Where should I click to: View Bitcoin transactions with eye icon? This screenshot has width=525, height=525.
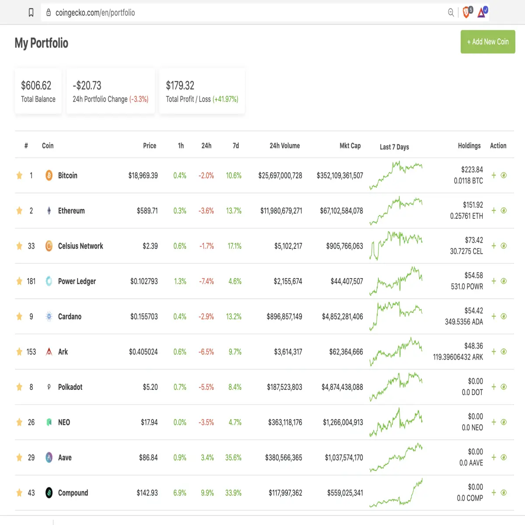pyautogui.click(x=504, y=175)
